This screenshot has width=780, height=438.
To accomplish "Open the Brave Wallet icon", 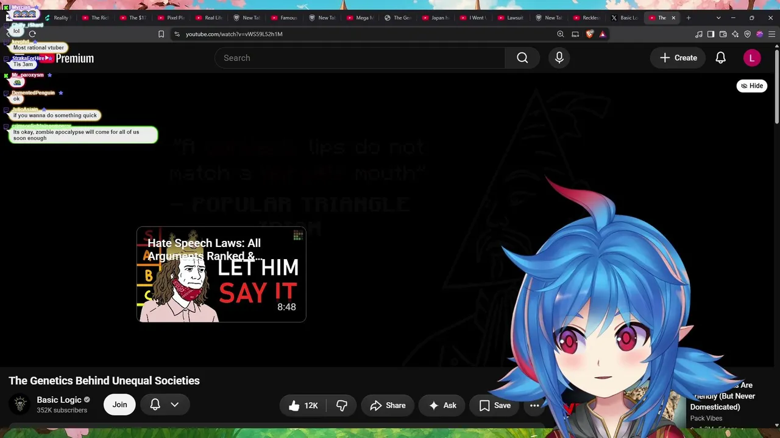I will click(723, 34).
